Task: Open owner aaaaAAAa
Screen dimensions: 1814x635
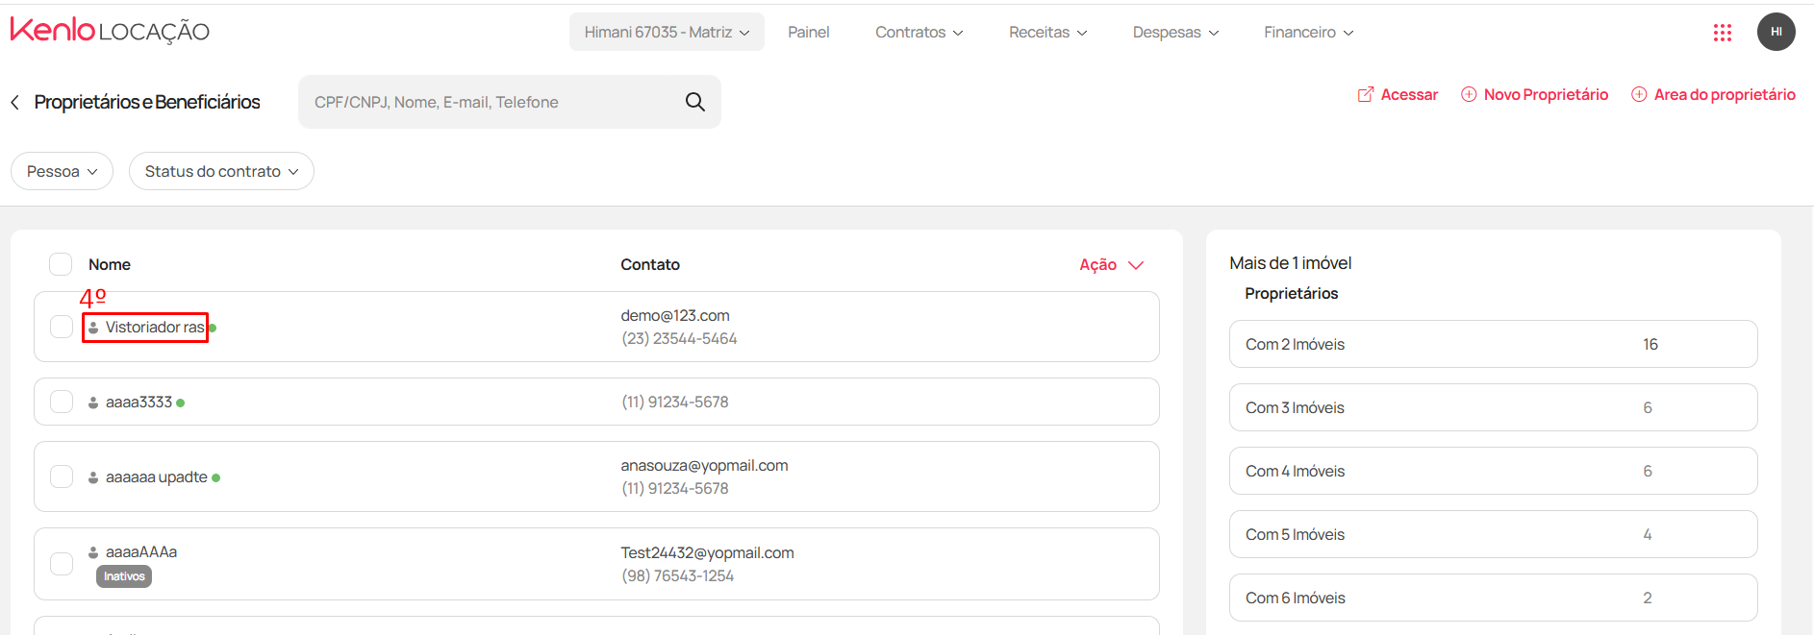Action: pyautogui.click(x=141, y=552)
